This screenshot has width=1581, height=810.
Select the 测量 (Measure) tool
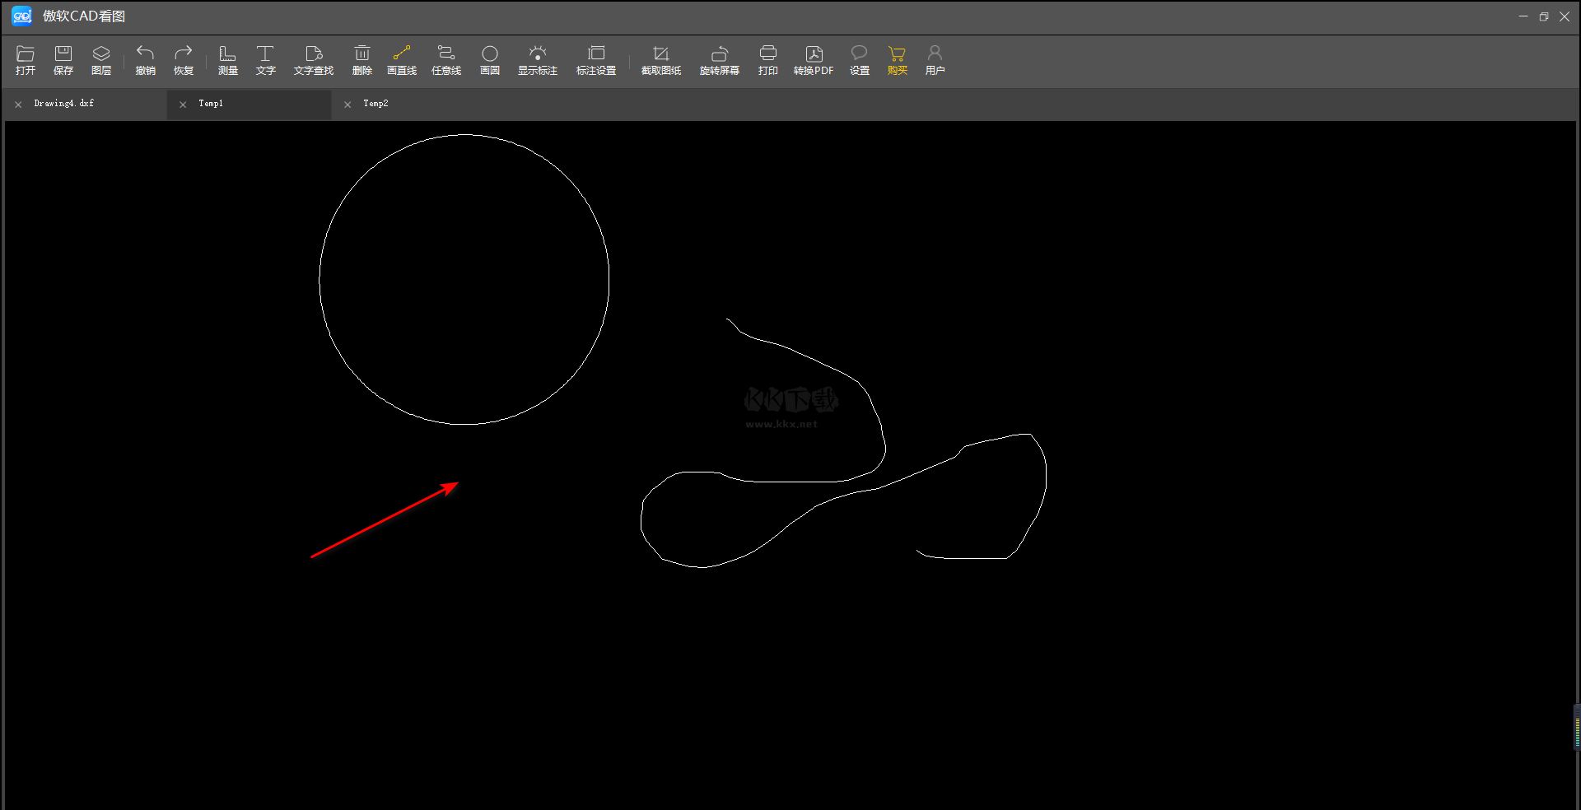pos(228,60)
